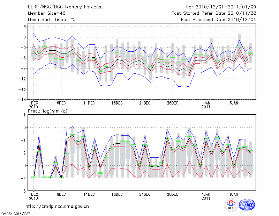
Task: Click 1JAN 2011 on the temperature chart axis
Action: 206,105
